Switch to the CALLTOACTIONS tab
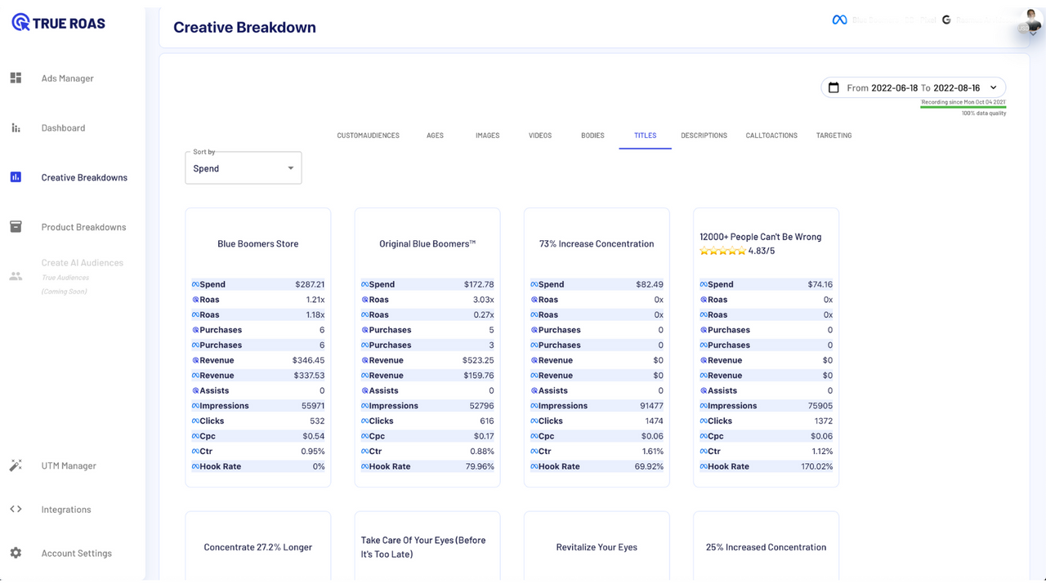The height and width of the screenshot is (588, 1046). pos(771,136)
